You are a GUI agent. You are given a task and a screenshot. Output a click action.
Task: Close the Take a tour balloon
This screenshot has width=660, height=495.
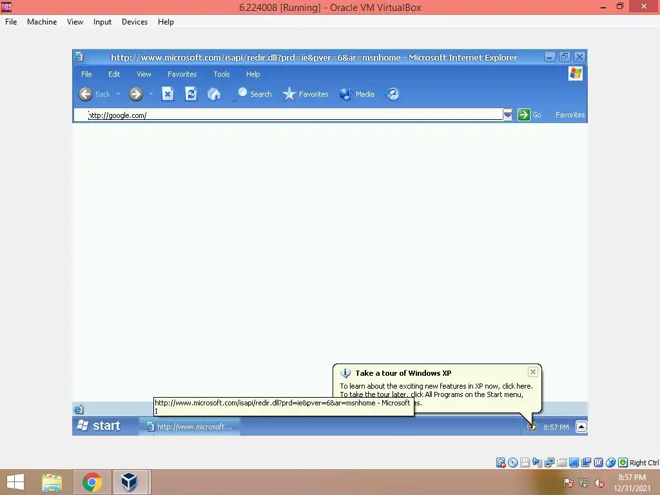[x=533, y=372]
